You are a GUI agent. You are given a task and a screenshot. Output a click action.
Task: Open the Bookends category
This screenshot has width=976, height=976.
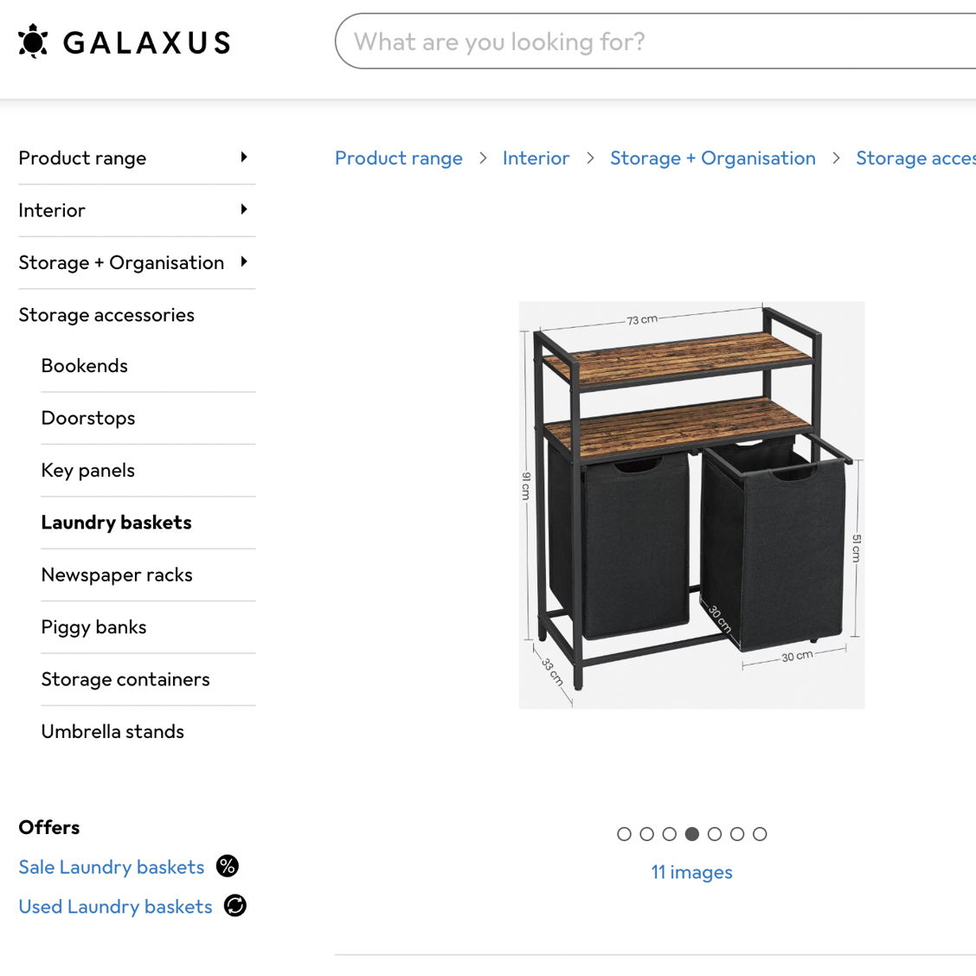pyautogui.click(x=85, y=366)
